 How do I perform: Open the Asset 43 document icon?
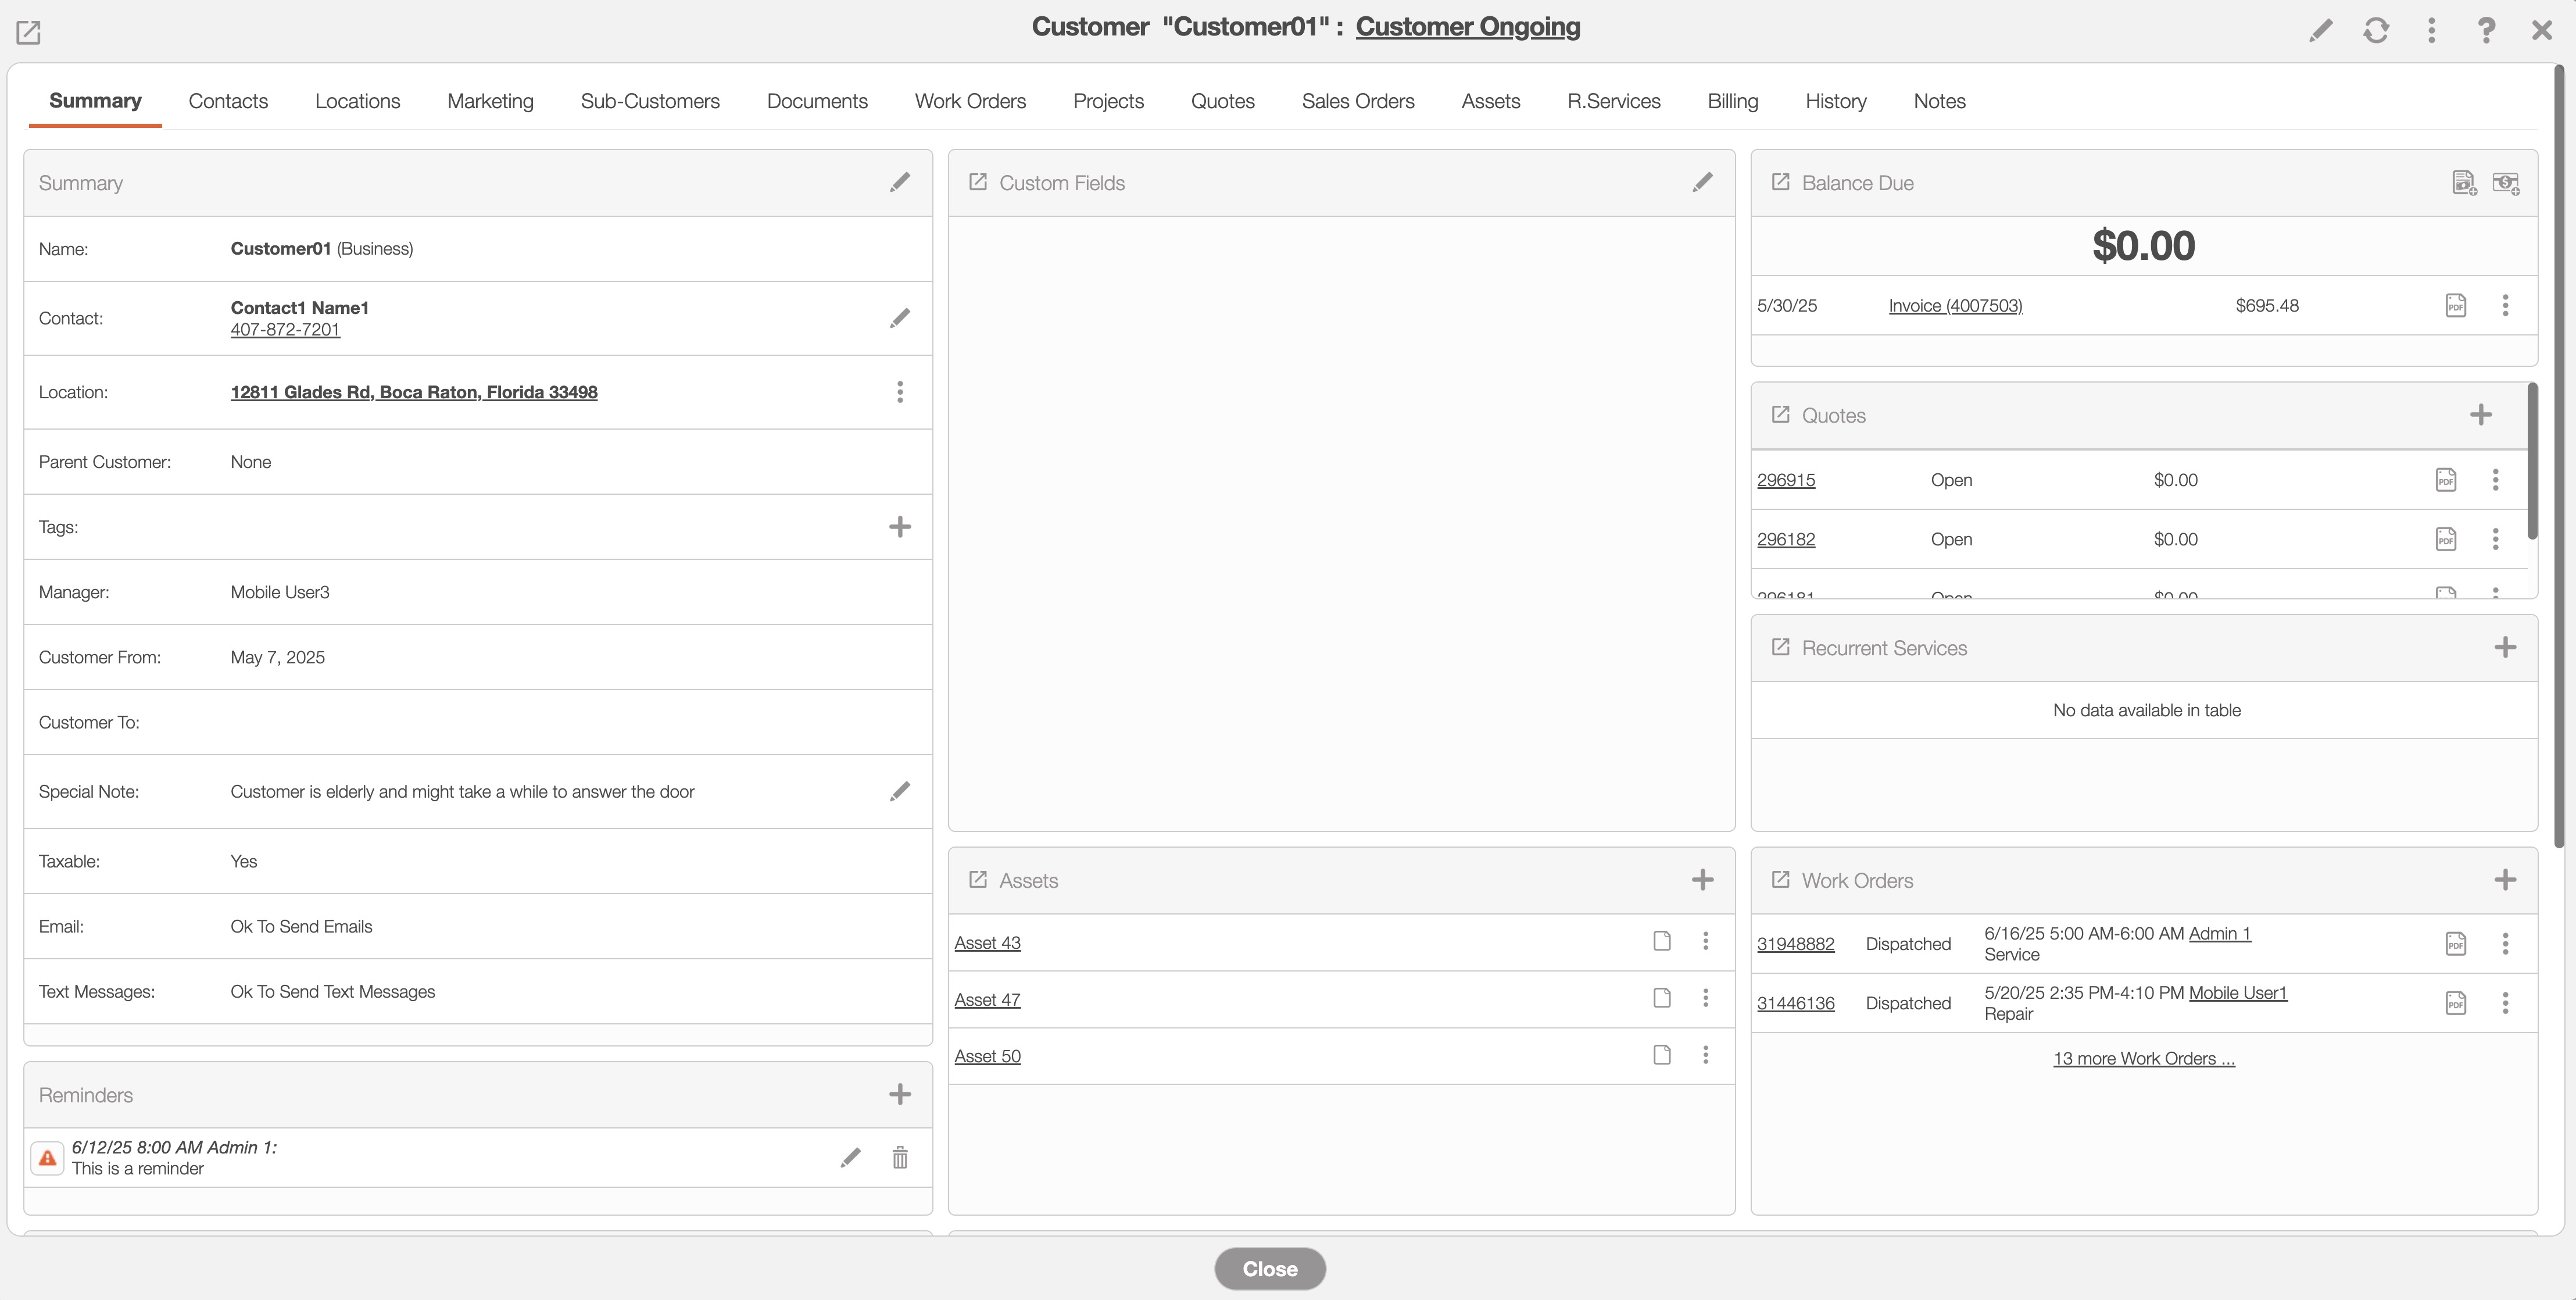[x=1661, y=941]
